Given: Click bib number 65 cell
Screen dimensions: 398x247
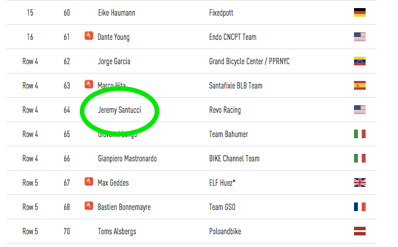Looking at the screenshot, I should click(x=67, y=134).
